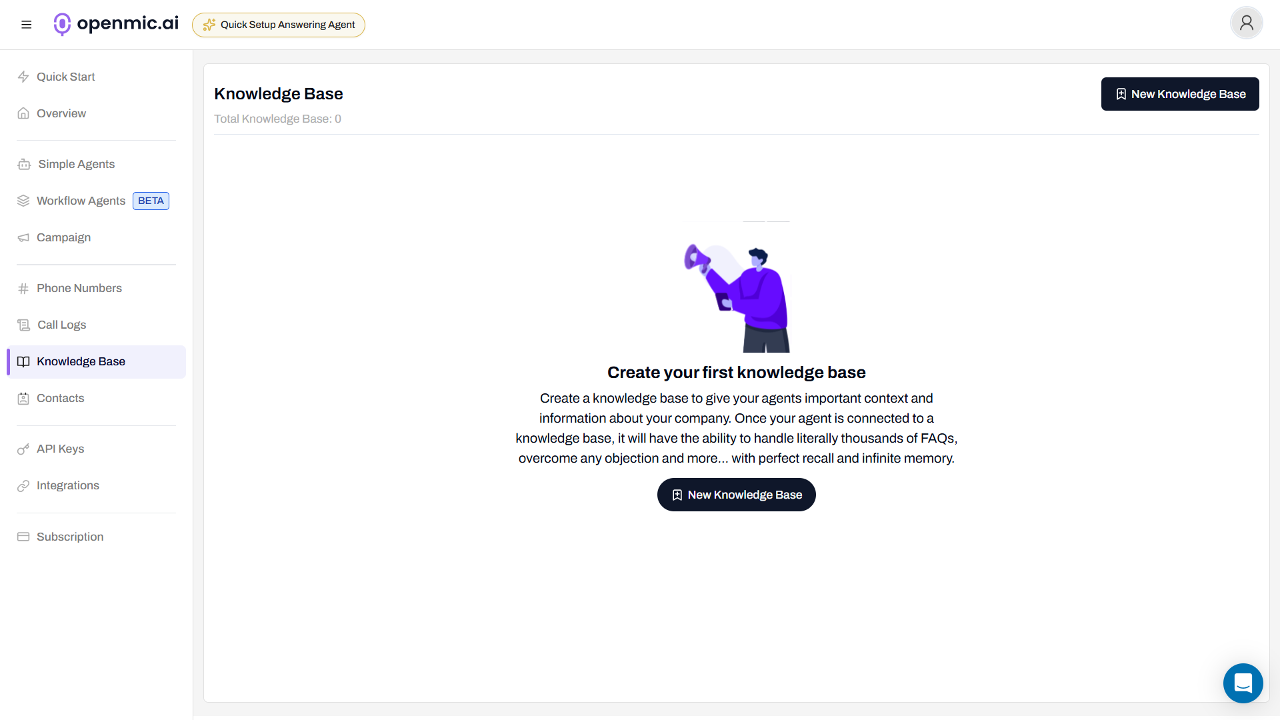Viewport: 1280px width, 720px height.
Task: Click the top New Knowledge Base button
Action: coord(1180,94)
